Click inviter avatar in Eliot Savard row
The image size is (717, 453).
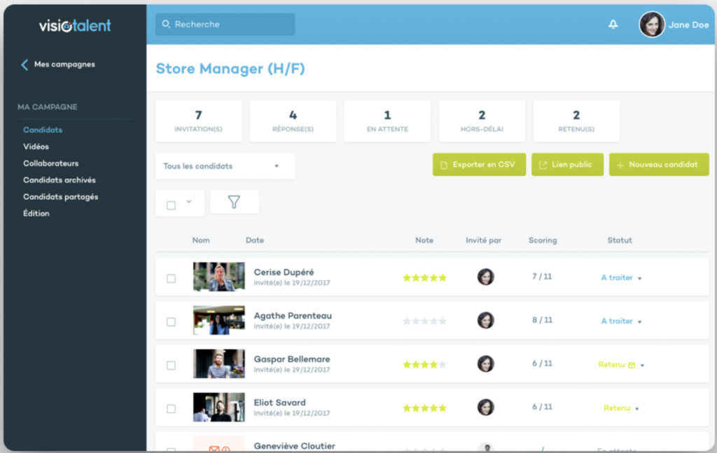tap(486, 407)
